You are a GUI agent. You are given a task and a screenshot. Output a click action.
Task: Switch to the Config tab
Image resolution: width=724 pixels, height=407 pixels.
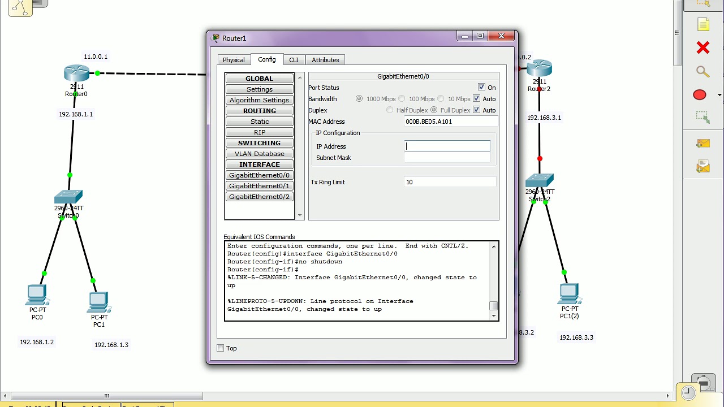click(267, 59)
